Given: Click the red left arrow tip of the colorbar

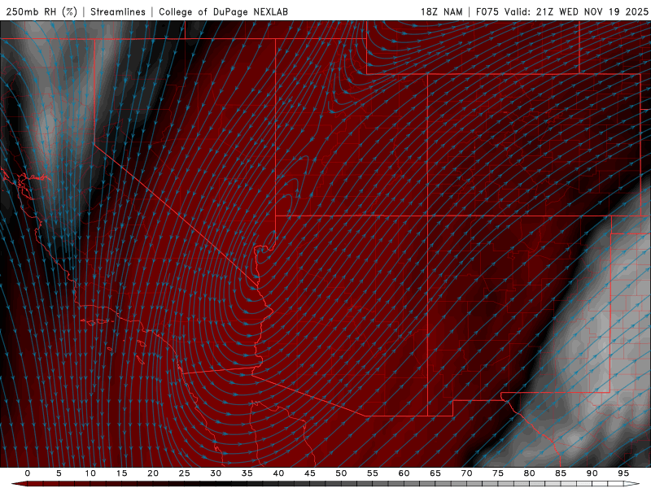Looking at the screenshot, I should [x=19, y=484].
